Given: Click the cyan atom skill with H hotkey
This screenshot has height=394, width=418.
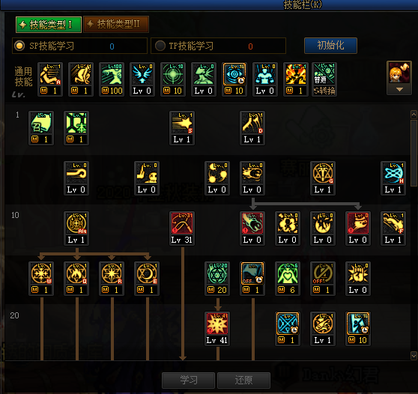Looking at the screenshot, I should [x=393, y=173].
